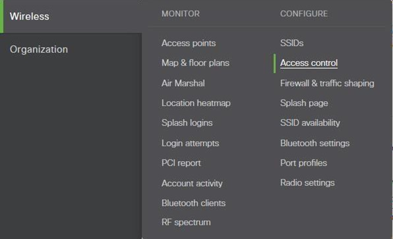
Task: Select the Wireless sidebar section
Action: point(30,16)
